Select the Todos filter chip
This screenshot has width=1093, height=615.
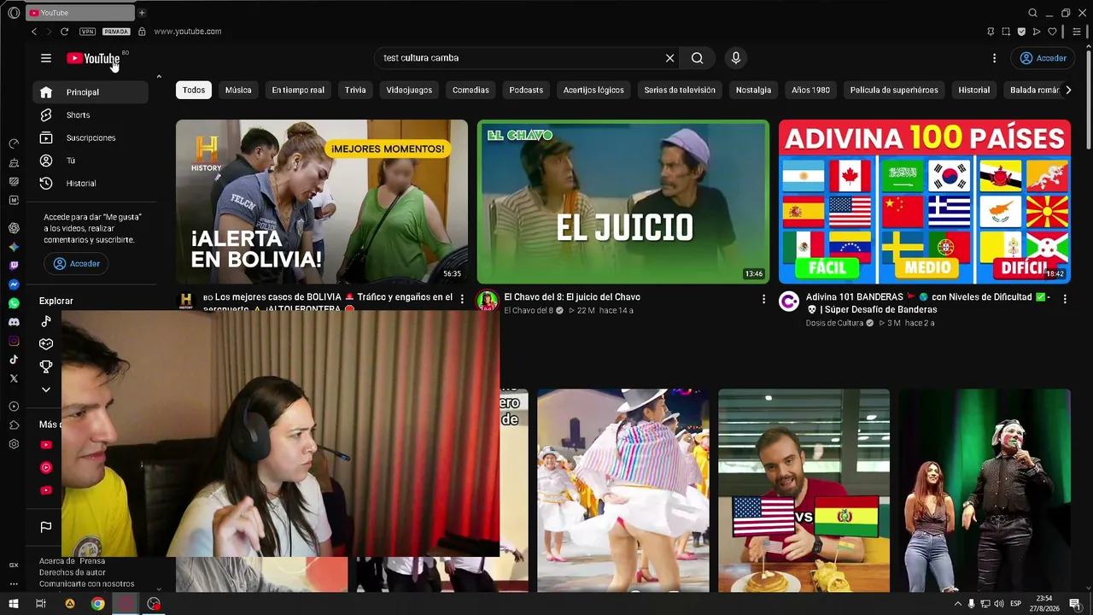(194, 90)
